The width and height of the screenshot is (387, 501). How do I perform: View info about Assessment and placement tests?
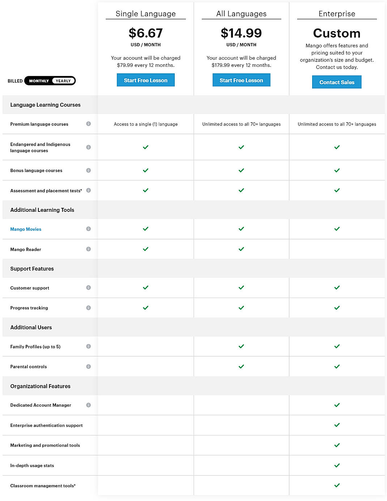pyautogui.click(x=89, y=190)
